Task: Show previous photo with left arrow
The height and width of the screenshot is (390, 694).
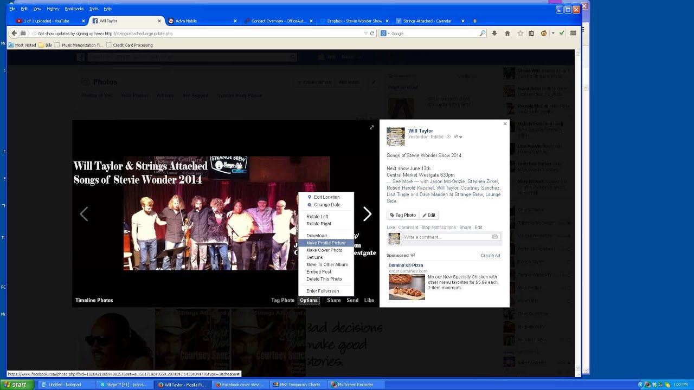Action: click(84, 214)
